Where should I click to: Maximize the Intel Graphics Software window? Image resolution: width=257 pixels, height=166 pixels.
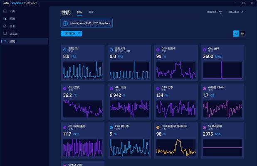(x=243, y=3)
